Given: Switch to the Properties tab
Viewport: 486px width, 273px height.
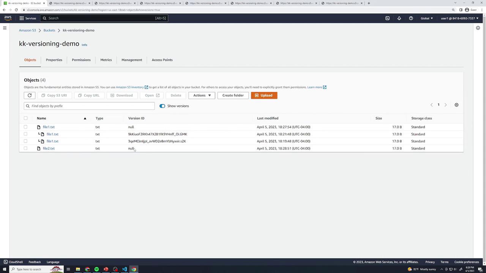Looking at the screenshot, I should point(54,60).
